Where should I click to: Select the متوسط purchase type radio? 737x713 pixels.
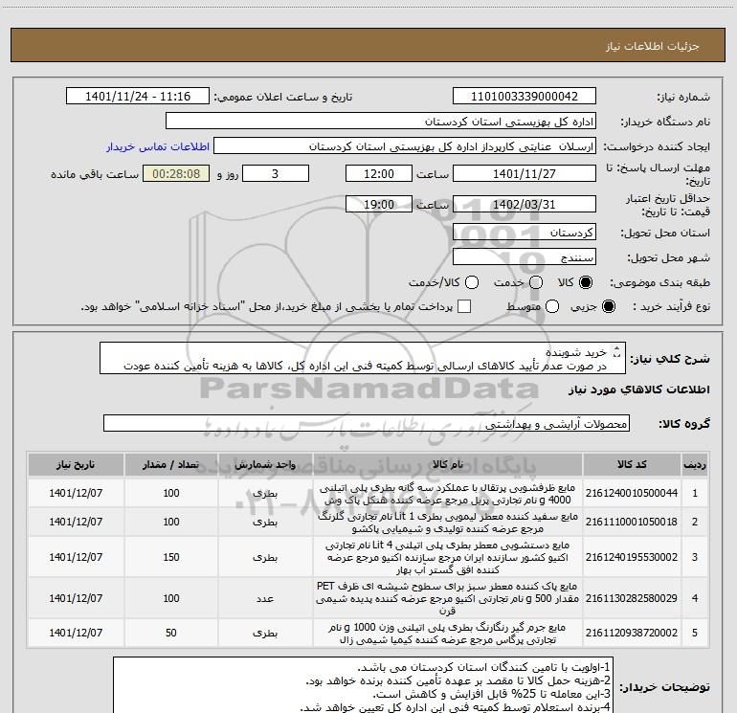(x=552, y=306)
